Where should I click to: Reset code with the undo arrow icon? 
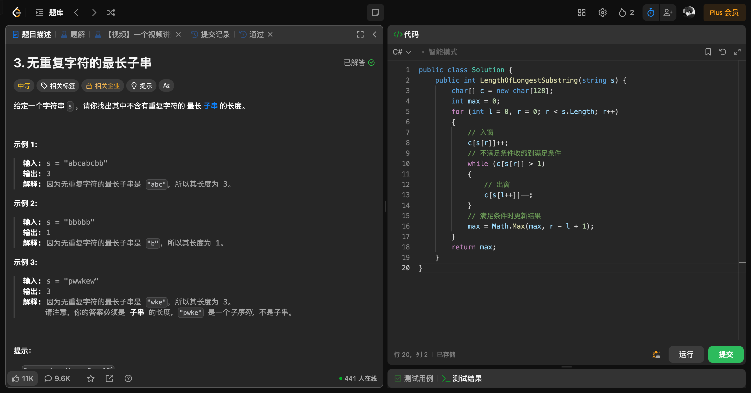(722, 52)
